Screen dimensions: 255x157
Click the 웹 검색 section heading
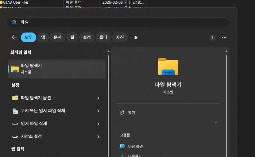coord(18,149)
